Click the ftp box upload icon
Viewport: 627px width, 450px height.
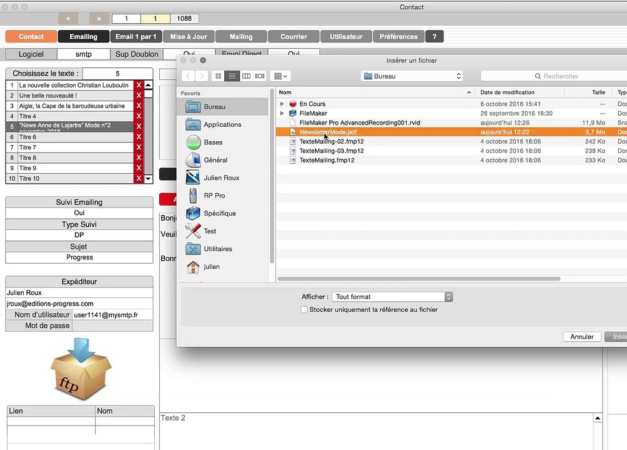click(x=81, y=368)
